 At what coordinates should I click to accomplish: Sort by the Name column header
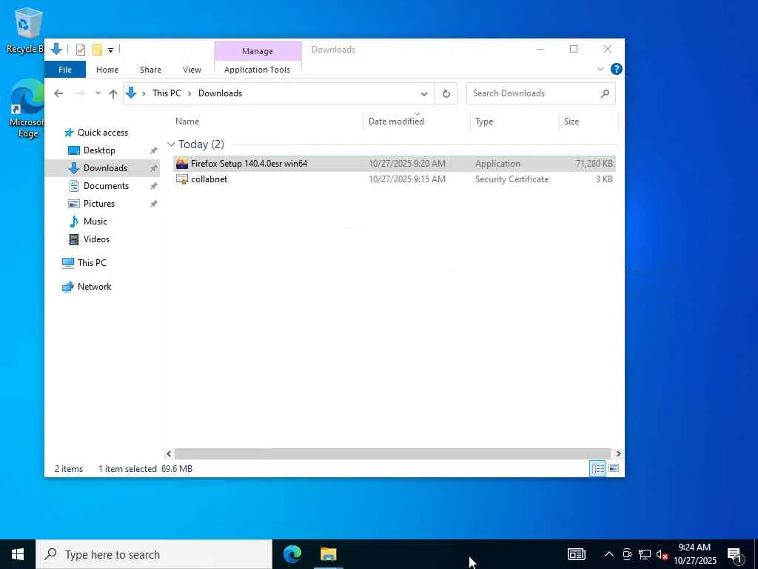coord(268,122)
